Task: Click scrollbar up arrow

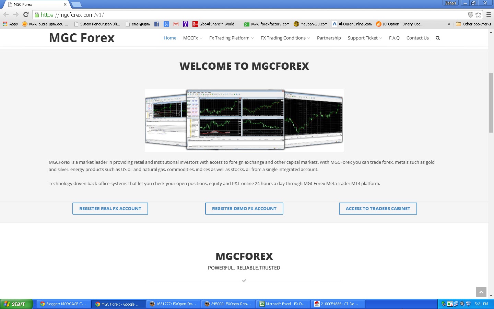Action: 491,32
